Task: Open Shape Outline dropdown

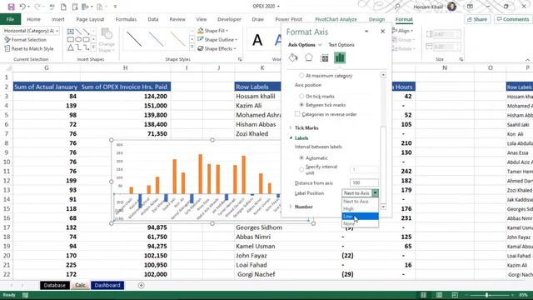Action: pyautogui.click(x=217, y=40)
